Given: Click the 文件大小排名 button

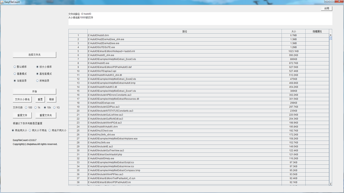Looking at the screenshot, I should coord(22,99).
